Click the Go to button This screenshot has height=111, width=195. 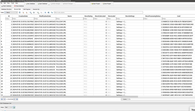point(125,99)
